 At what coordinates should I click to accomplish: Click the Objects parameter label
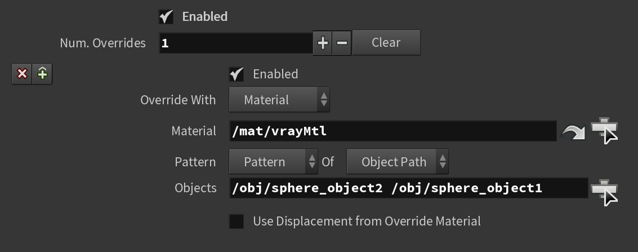196,188
